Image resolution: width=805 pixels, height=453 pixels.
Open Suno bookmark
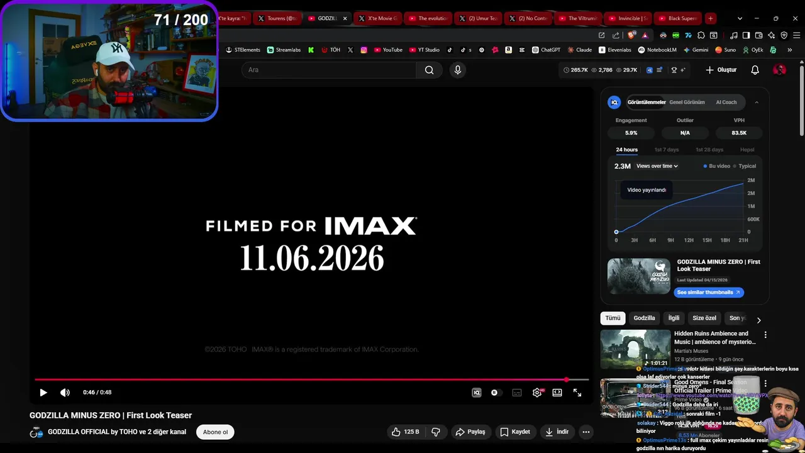click(726, 50)
